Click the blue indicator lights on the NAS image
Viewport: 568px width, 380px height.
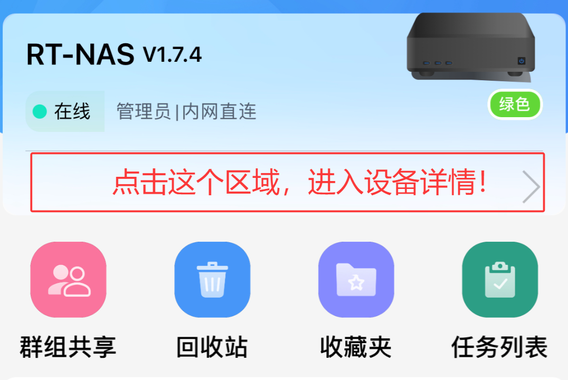tap(438, 63)
